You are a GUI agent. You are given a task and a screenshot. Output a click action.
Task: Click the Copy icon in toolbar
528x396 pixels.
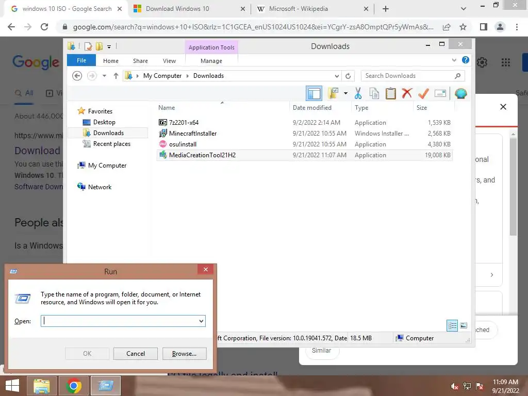374,93
